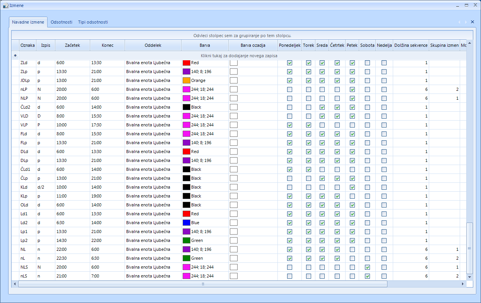Click the Blue color swatch for Ld2
The image size is (481, 303).
tap(186, 223)
